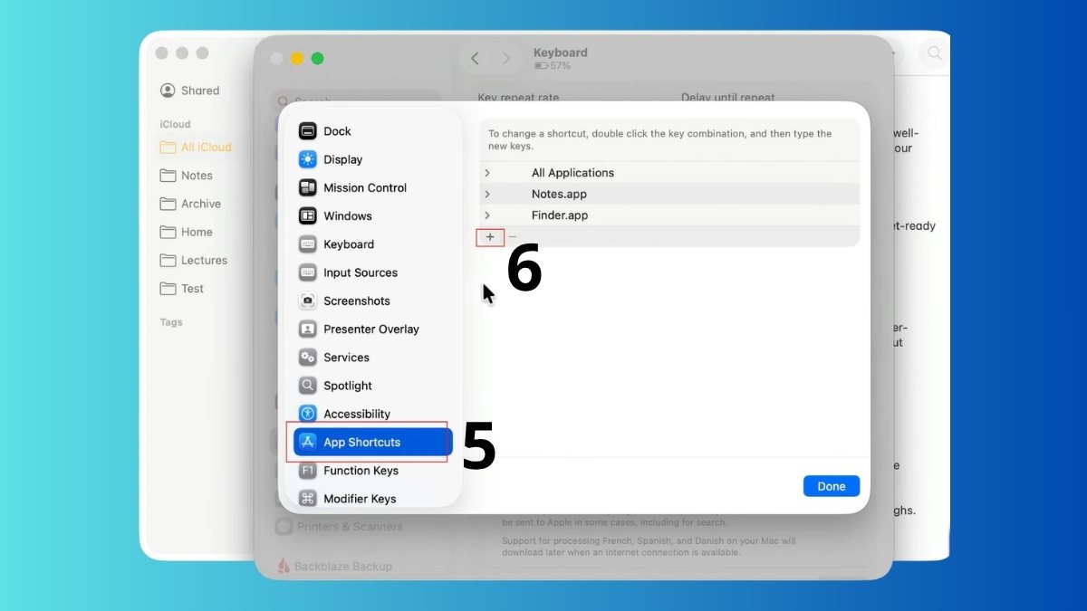Open All iCloud folder in Notes window

196,148
